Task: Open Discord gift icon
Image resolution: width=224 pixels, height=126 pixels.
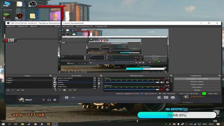Action: pos(159,97)
